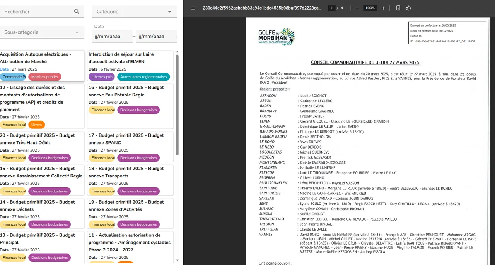495x265 pixels.
Task: Open Acquisition Autobus électriques card
Action: click(x=42, y=66)
